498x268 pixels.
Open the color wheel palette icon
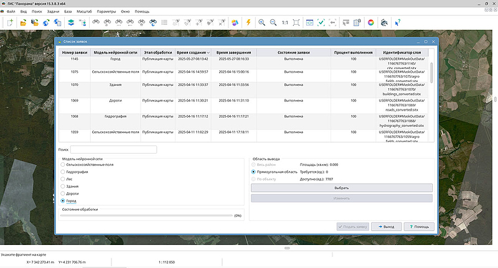click(x=370, y=22)
